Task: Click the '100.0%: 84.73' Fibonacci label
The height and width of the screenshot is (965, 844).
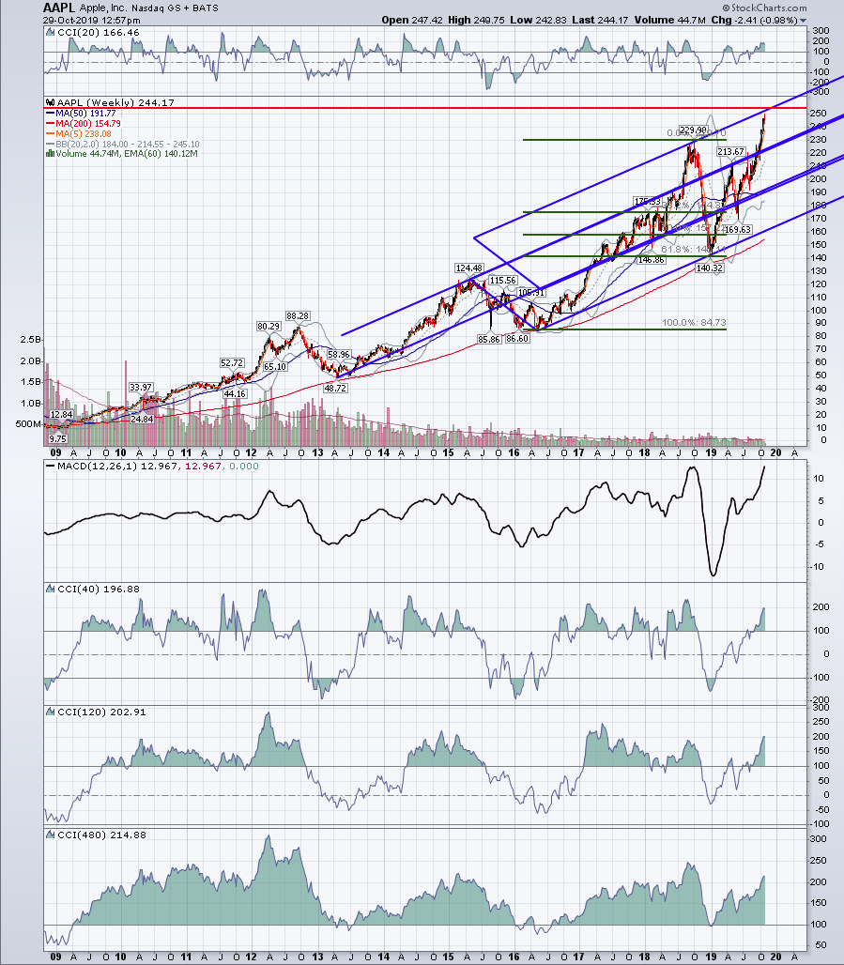Action: click(694, 323)
